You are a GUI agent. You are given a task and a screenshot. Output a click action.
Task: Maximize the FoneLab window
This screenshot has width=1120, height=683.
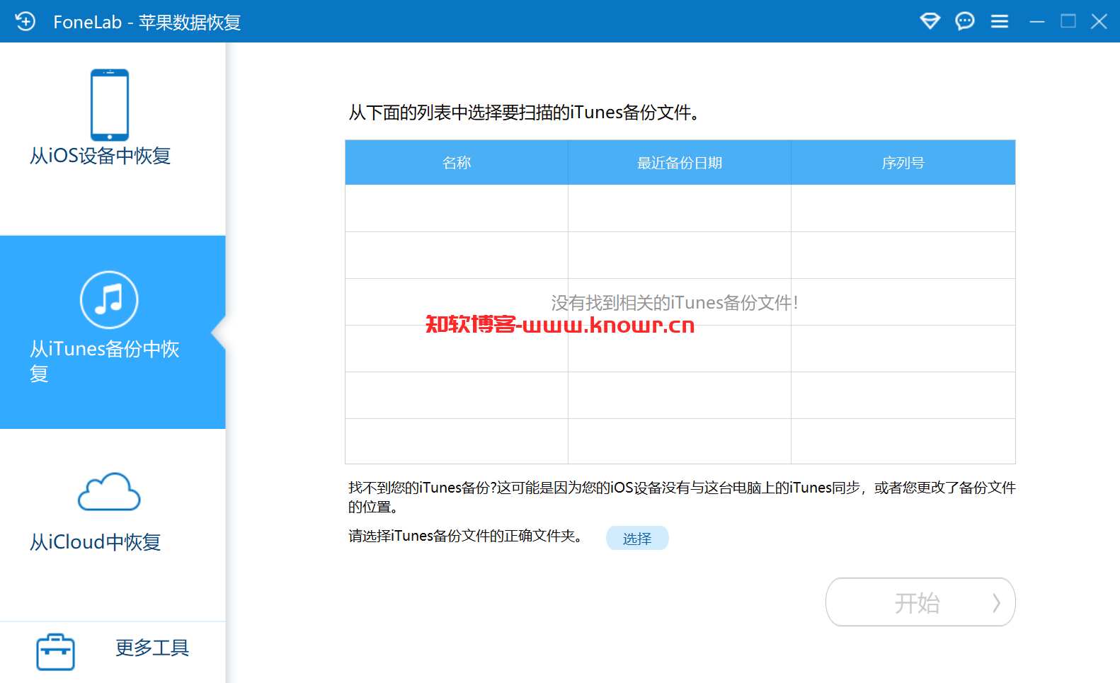coord(1068,21)
